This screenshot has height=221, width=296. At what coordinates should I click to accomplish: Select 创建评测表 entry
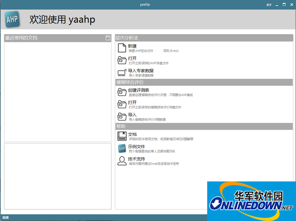point(139,90)
